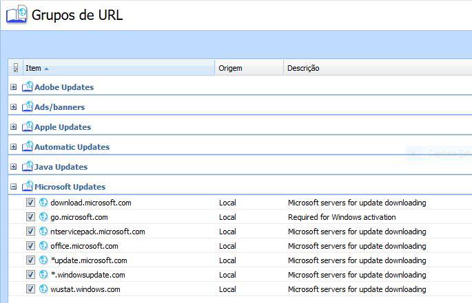Select the go.microsoft.com entry
The image size is (472, 303).
point(79,217)
